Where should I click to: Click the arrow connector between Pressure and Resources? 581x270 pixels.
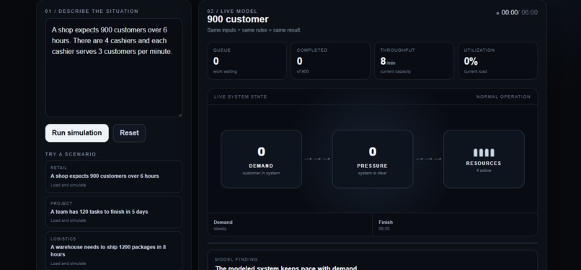428,159
